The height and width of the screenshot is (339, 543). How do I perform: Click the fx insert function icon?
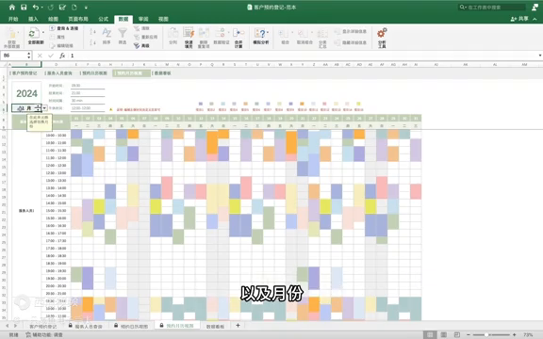[x=62, y=56]
